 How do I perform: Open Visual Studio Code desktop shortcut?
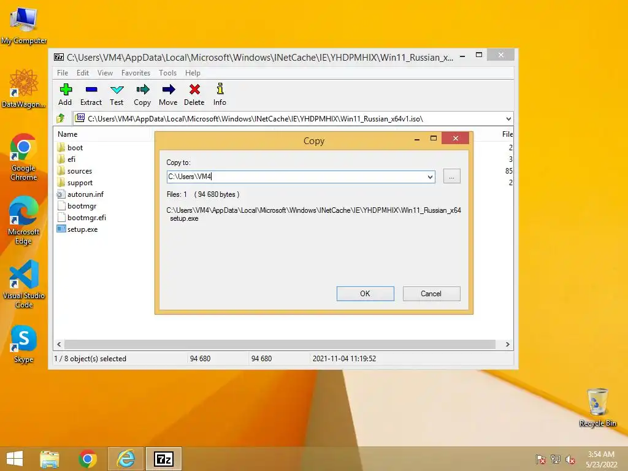pos(24,284)
